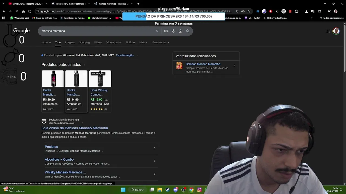Bookmark this page with the star
The width and height of the screenshot is (346, 194).
[x=249, y=11]
